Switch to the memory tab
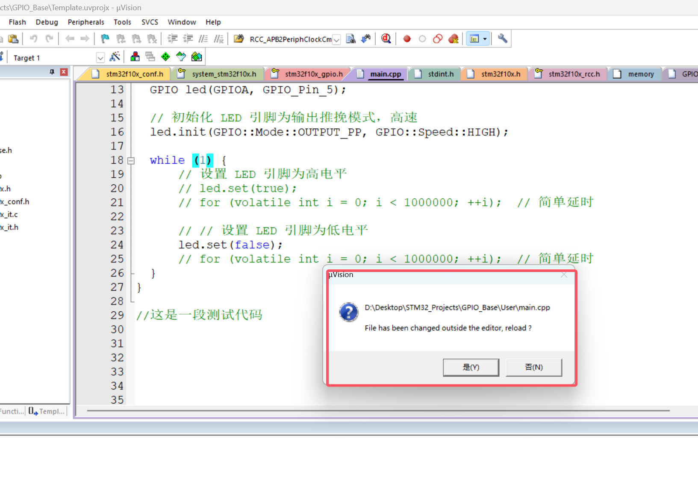The image size is (698, 496). pyautogui.click(x=634, y=74)
